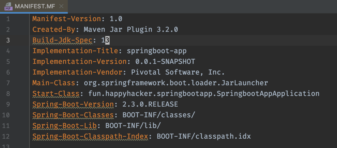Click the 'Spring-Boot-Lib' key
The image size is (337, 148).
65,126
